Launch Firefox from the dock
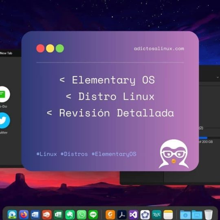This screenshot has width=220, height=220. (x=24, y=215)
